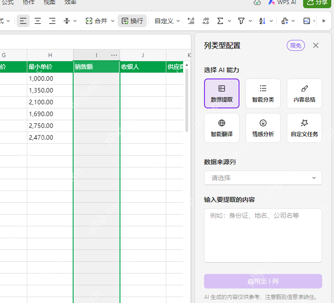Viewport: 334px width, 303px height.
Task: Open WPS AI assistant
Action: [282, 2]
